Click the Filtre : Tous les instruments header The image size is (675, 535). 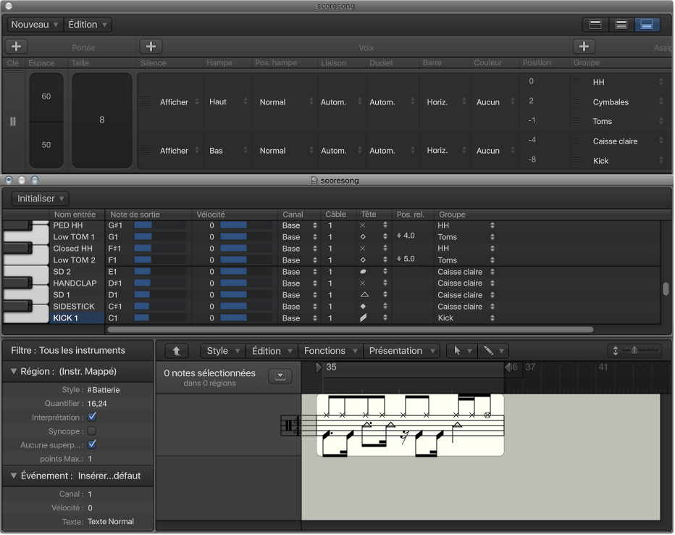68,351
